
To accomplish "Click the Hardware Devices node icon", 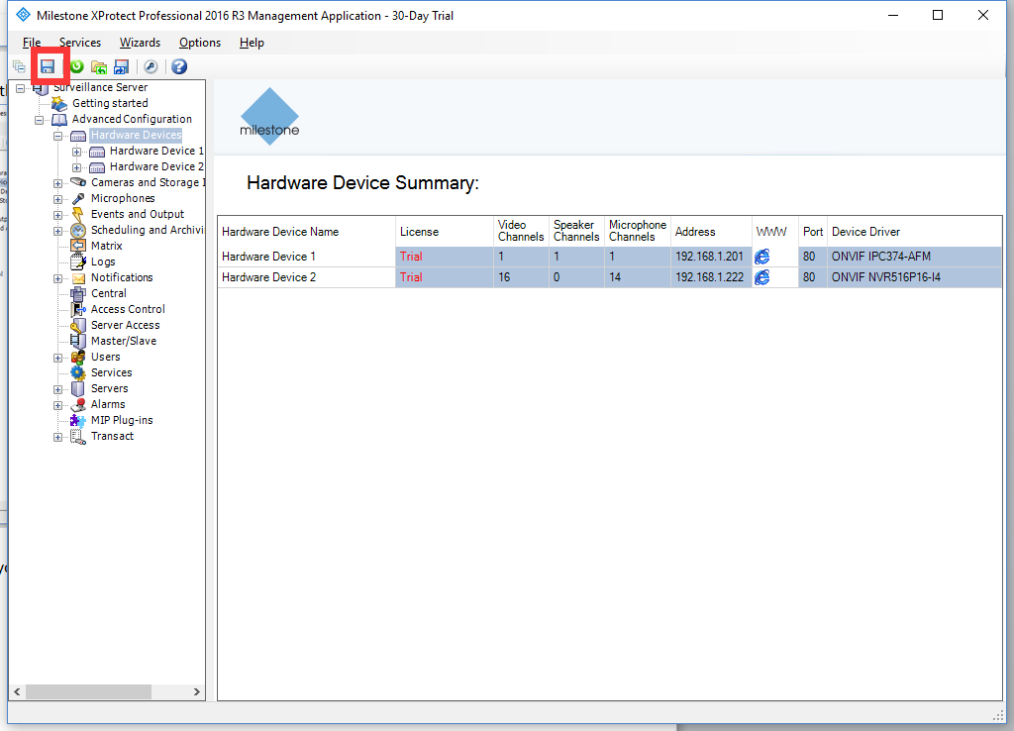I will [78, 135].
